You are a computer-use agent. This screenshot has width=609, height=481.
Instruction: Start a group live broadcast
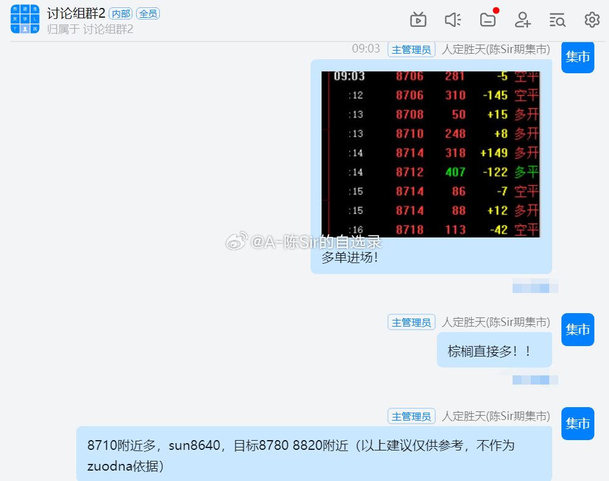(x=418, y=20)
